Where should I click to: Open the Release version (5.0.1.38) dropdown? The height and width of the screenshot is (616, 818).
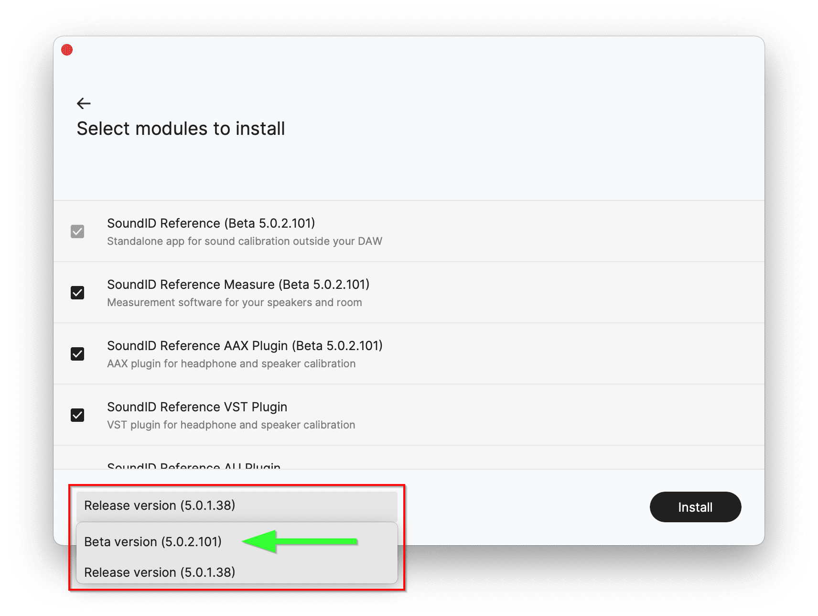(237, 506)
